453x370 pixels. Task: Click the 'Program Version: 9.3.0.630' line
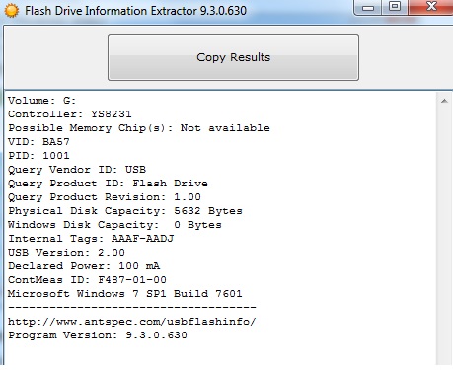tap(98, 335)
